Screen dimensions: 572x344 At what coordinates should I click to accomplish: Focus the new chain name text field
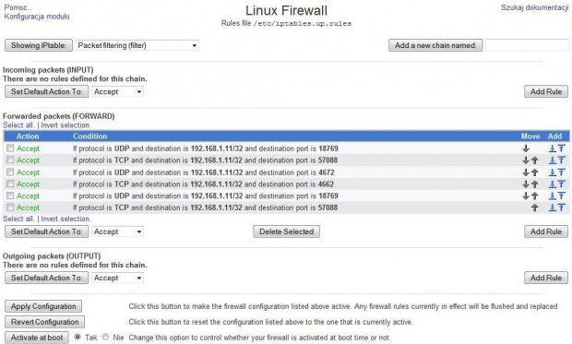(527, 45)
